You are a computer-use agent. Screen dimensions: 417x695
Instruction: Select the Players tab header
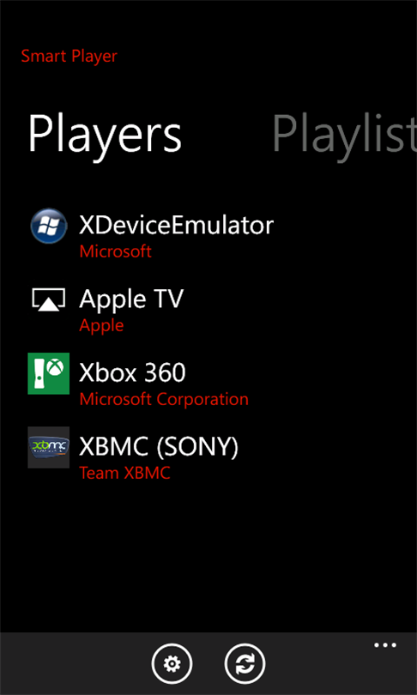(x=105, y=135)
